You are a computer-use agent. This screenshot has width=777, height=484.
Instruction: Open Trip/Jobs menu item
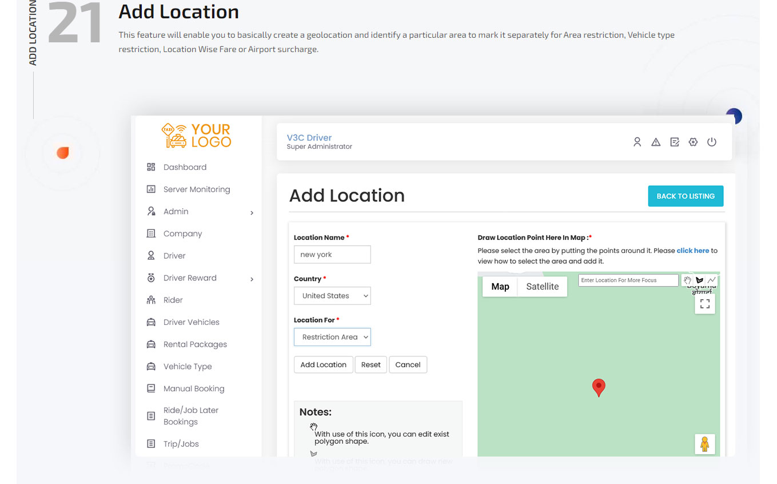click(x=181, y=444)
